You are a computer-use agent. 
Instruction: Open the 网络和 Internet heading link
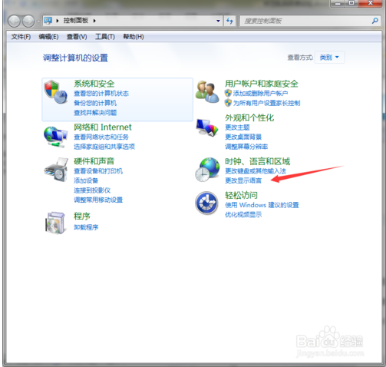tap(103, 127)
